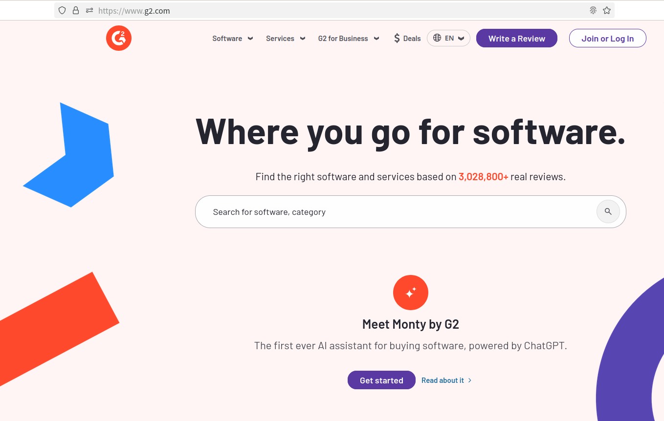Click the Monty sparkle icon
The image size is (664, 421).
(x=411, y=293)
